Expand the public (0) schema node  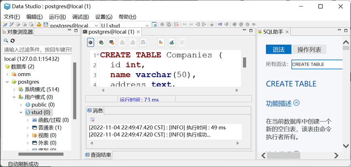click(x=21, y=105)
